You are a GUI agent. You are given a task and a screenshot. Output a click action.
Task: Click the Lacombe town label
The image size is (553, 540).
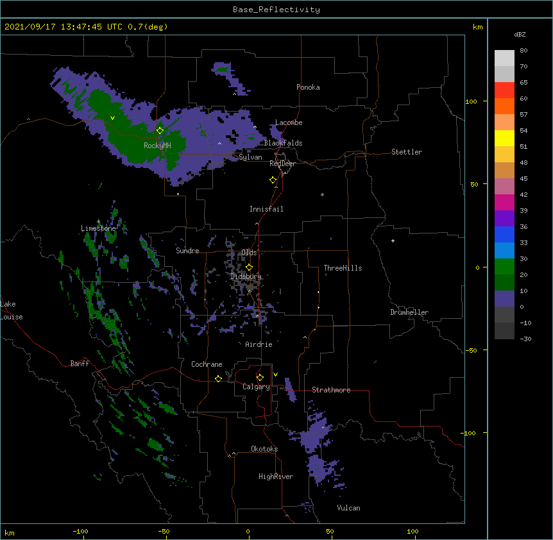tap(289, 122)
